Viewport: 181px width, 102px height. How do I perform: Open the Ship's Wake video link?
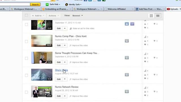coord(61,70)
